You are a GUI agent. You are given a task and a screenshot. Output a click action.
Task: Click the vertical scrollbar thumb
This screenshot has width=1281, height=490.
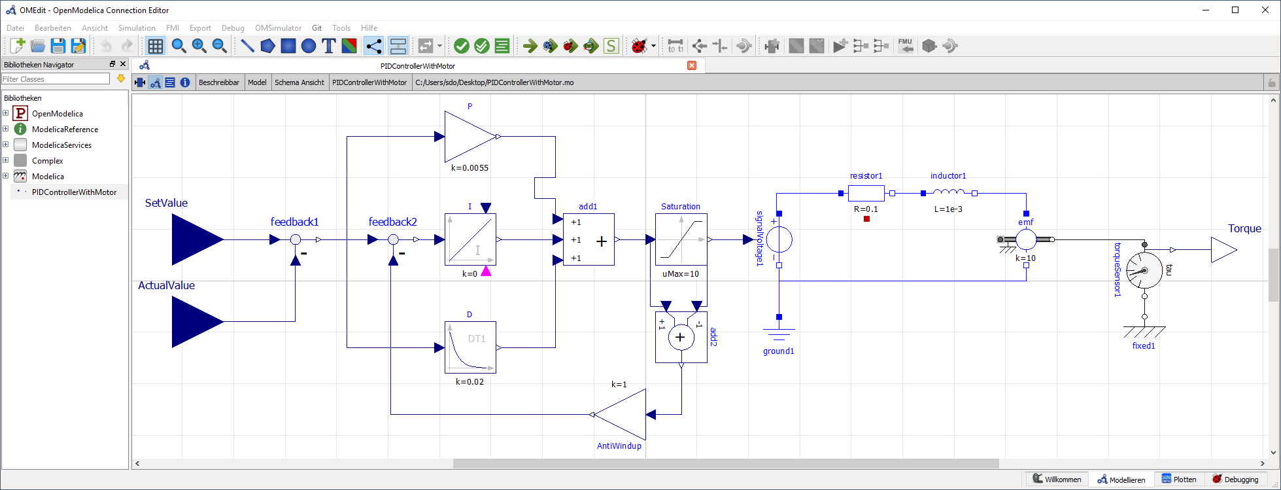click(1273, 275)
